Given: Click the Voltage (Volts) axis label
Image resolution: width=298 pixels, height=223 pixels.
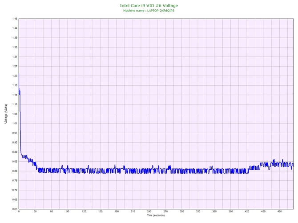Looking at the screenshot, I should [6, 114].
